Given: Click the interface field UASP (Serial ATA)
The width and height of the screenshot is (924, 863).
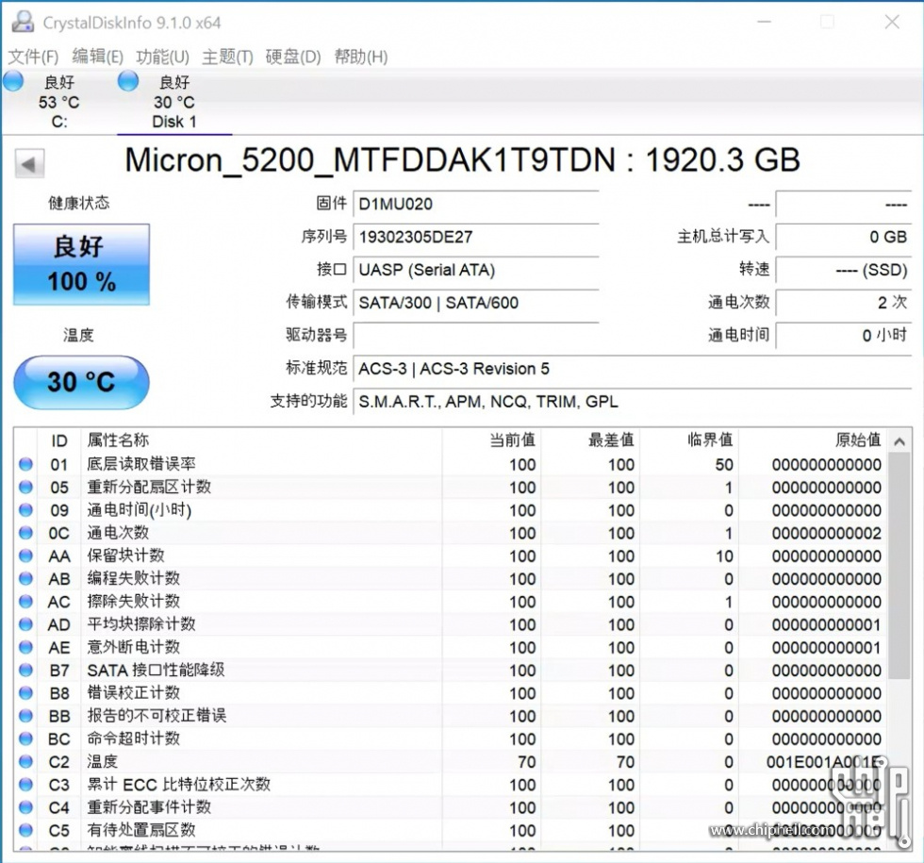Looking at the screenshot, I should pyautogui.click(x=476, y=271).
